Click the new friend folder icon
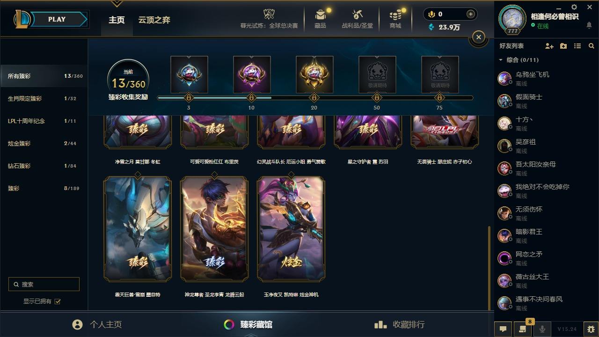This screenshot has height=337, width=599. (x=563, y=46)
